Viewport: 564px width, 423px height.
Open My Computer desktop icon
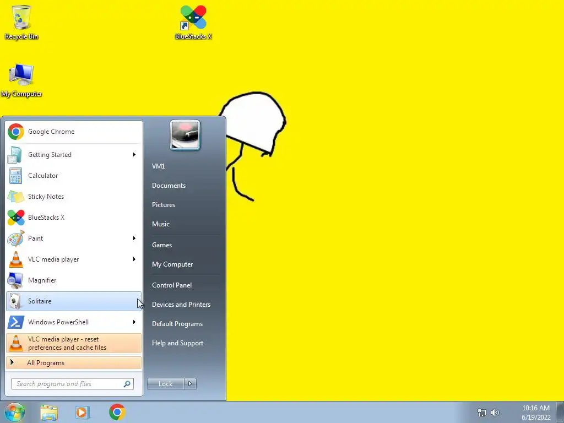pos(21,80)
